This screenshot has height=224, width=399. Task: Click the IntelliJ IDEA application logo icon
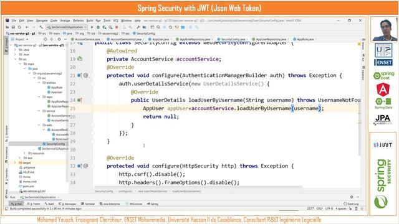[7, 21]
